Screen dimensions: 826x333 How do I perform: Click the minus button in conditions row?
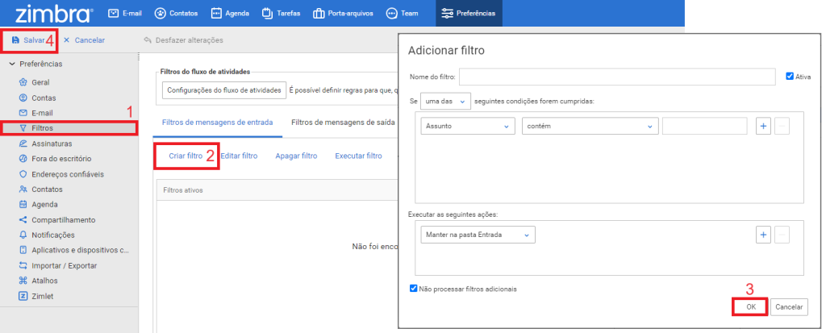[782, 127]
